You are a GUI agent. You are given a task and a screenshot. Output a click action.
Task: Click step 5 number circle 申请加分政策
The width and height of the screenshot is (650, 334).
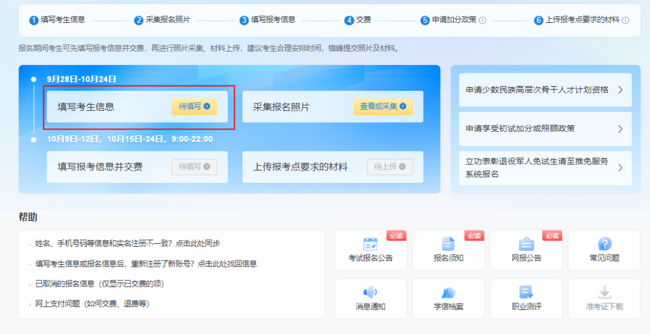tap(425, 20)
